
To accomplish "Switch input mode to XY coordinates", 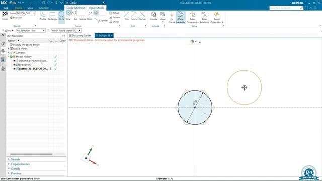I will pyautogui.click(x=91, y=12).
